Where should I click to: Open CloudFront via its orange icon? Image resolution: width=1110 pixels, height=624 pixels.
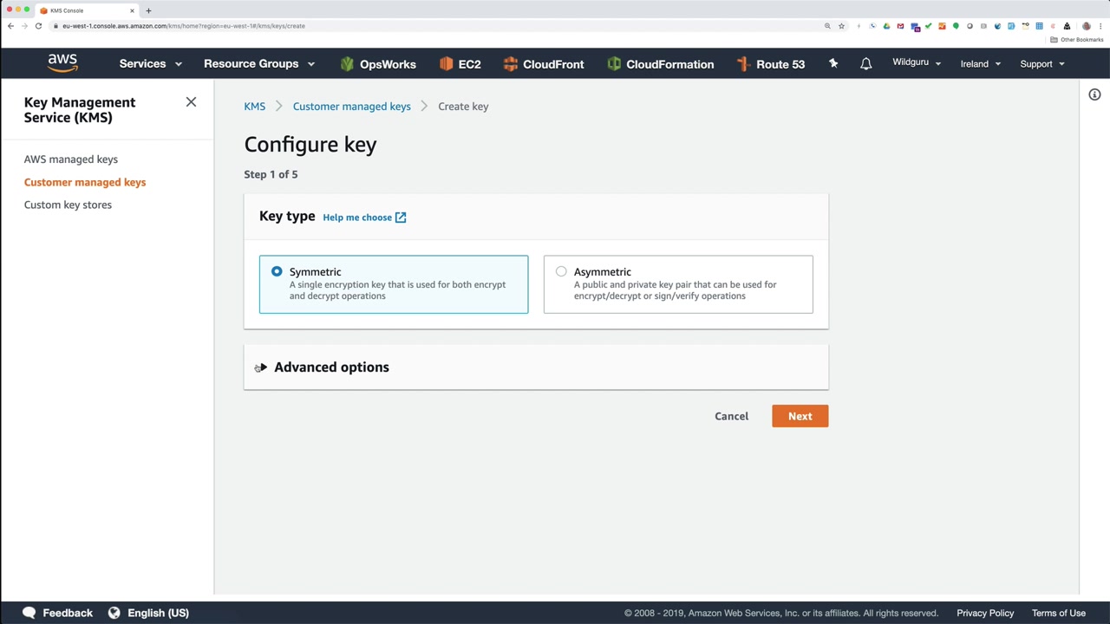(x=511, y=64)
